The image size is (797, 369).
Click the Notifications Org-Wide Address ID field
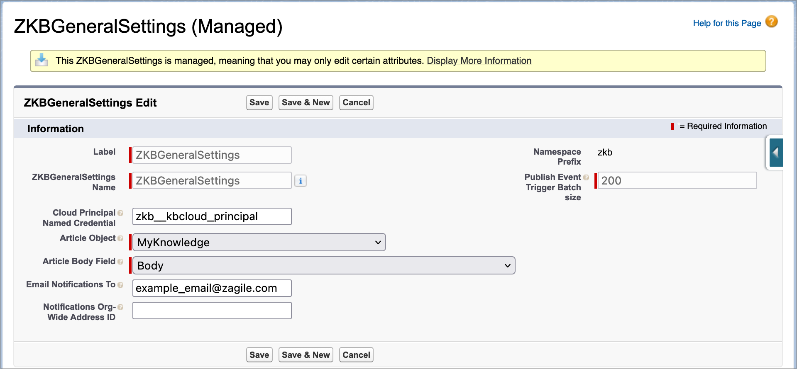[212, 311]
